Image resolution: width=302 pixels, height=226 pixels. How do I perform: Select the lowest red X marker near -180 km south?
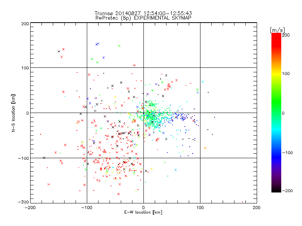119,194
